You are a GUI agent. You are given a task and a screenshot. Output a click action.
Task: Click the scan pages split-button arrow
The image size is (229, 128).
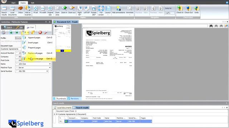coord(28,32)
